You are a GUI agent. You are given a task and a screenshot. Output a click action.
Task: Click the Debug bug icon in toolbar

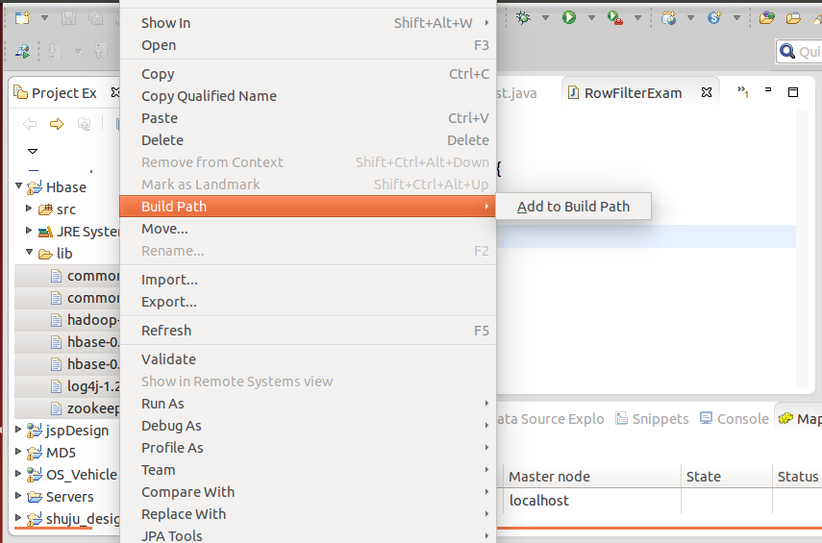tap(523, 17)
